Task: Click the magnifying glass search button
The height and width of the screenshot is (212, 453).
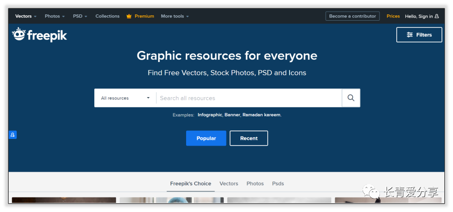Action: pyautogui.click(x=351, y=98)
